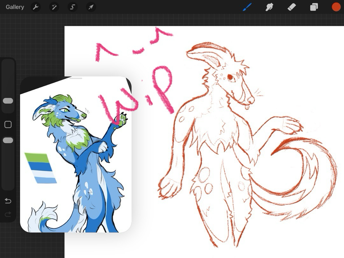
Task: Click the brush size slider handle
Action: [x=8, y=101]
